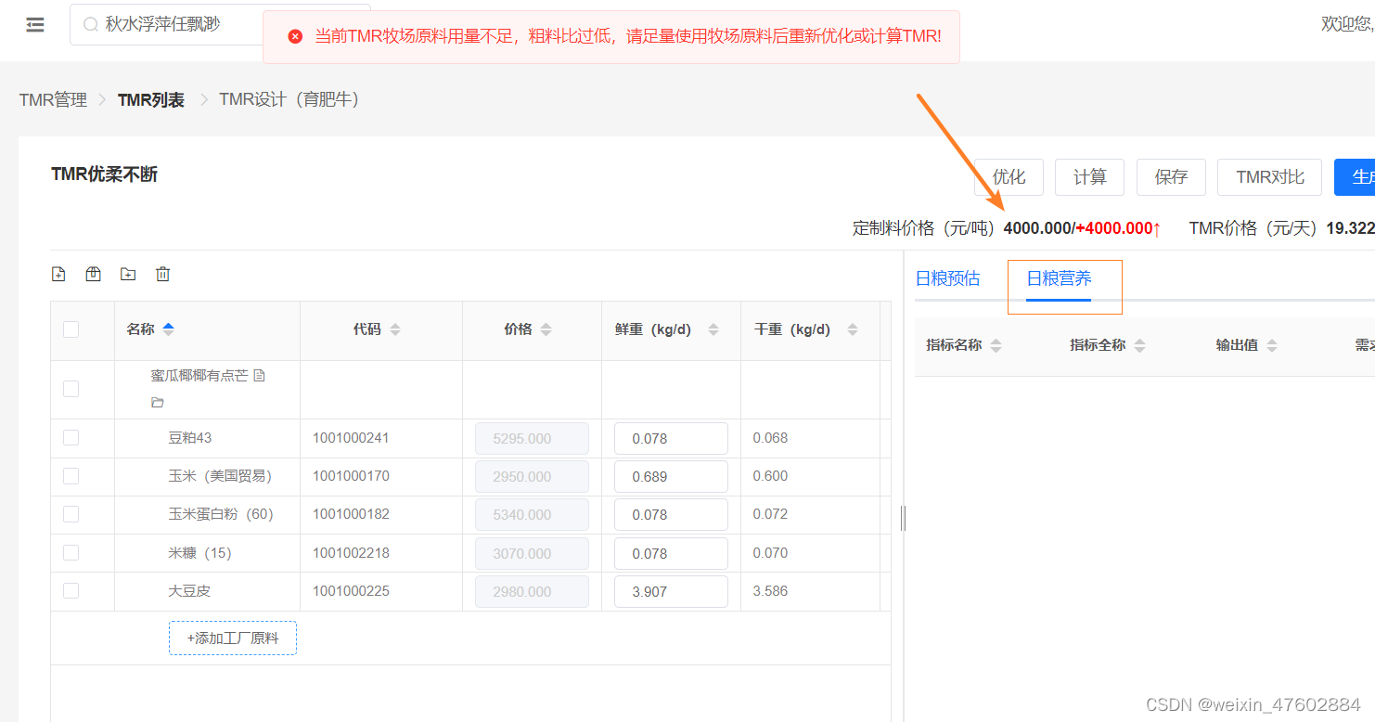Sort table by 代码 column
Viewport: 1375px width, 722px height.
[x=395, y=329]
